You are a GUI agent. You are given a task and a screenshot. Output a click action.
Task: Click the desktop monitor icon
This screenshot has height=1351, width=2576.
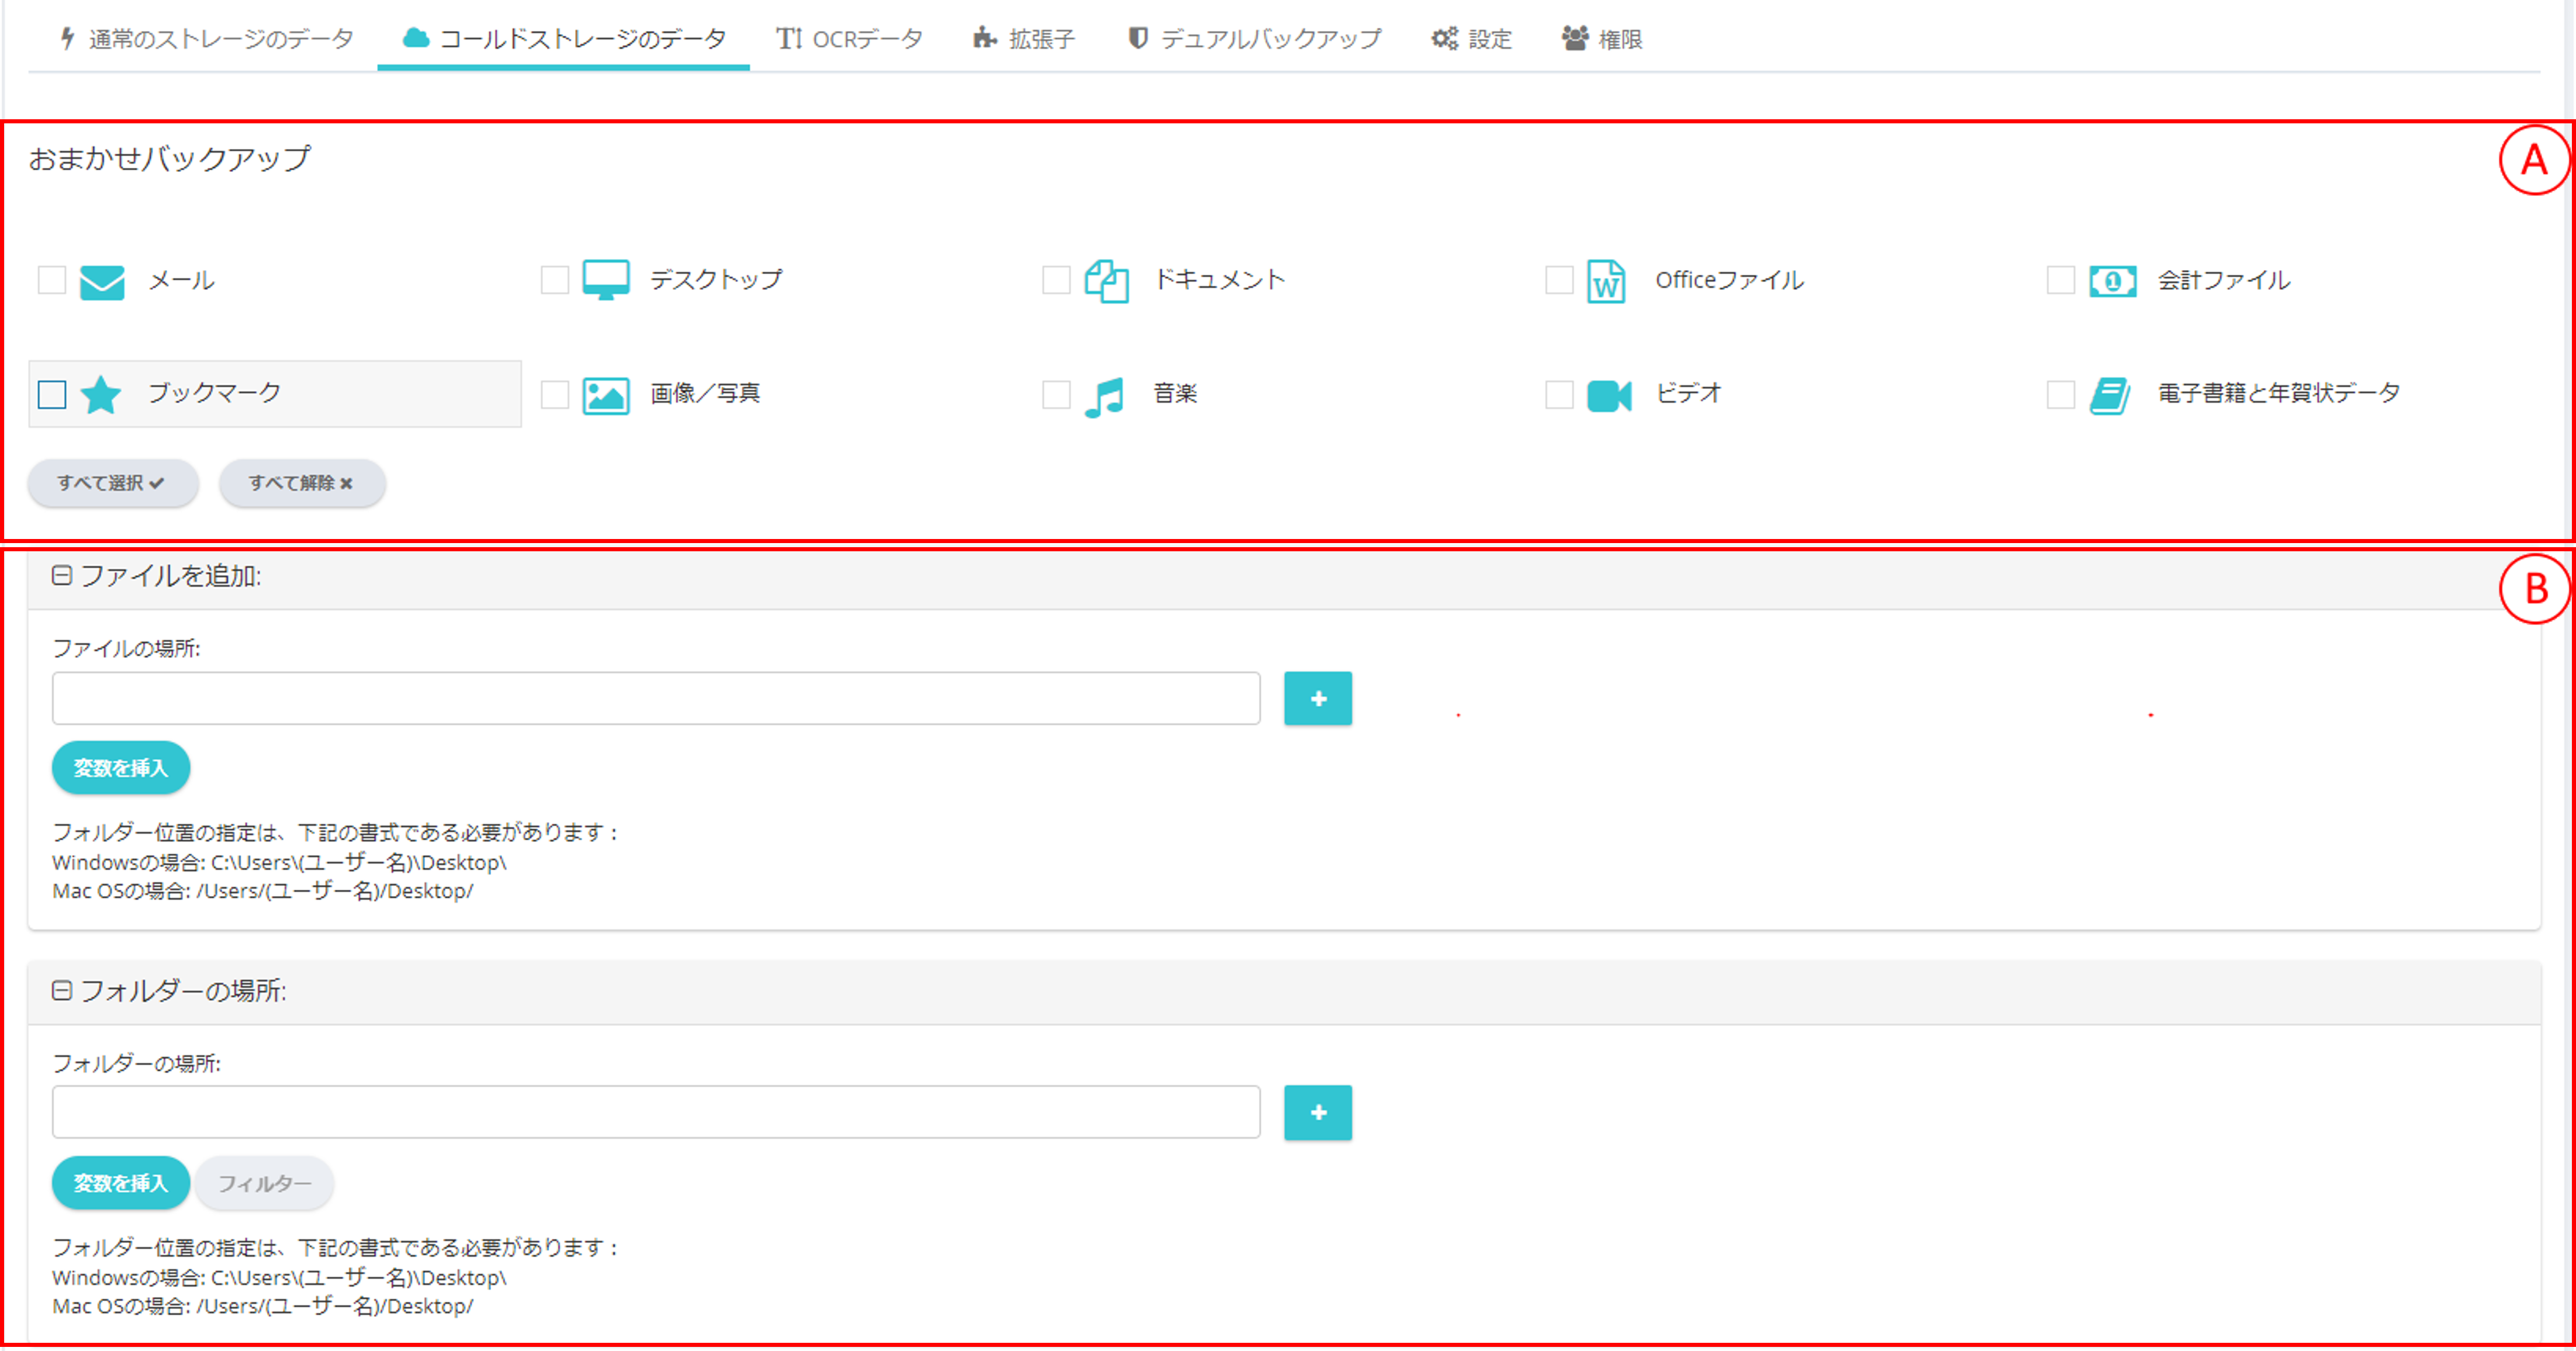click(x=606, y=280)
